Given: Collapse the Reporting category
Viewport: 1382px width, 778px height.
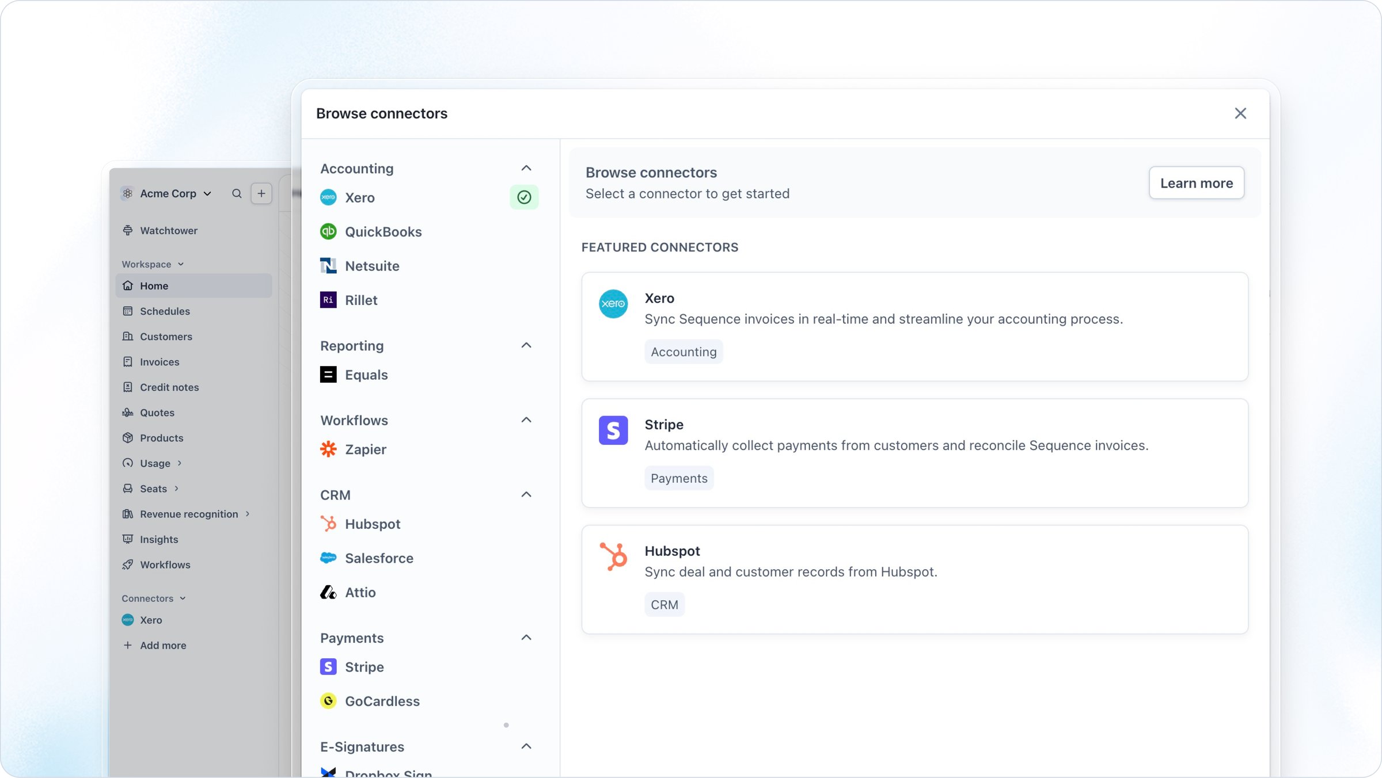Looking at the screenshot, I should pos(526,345).
